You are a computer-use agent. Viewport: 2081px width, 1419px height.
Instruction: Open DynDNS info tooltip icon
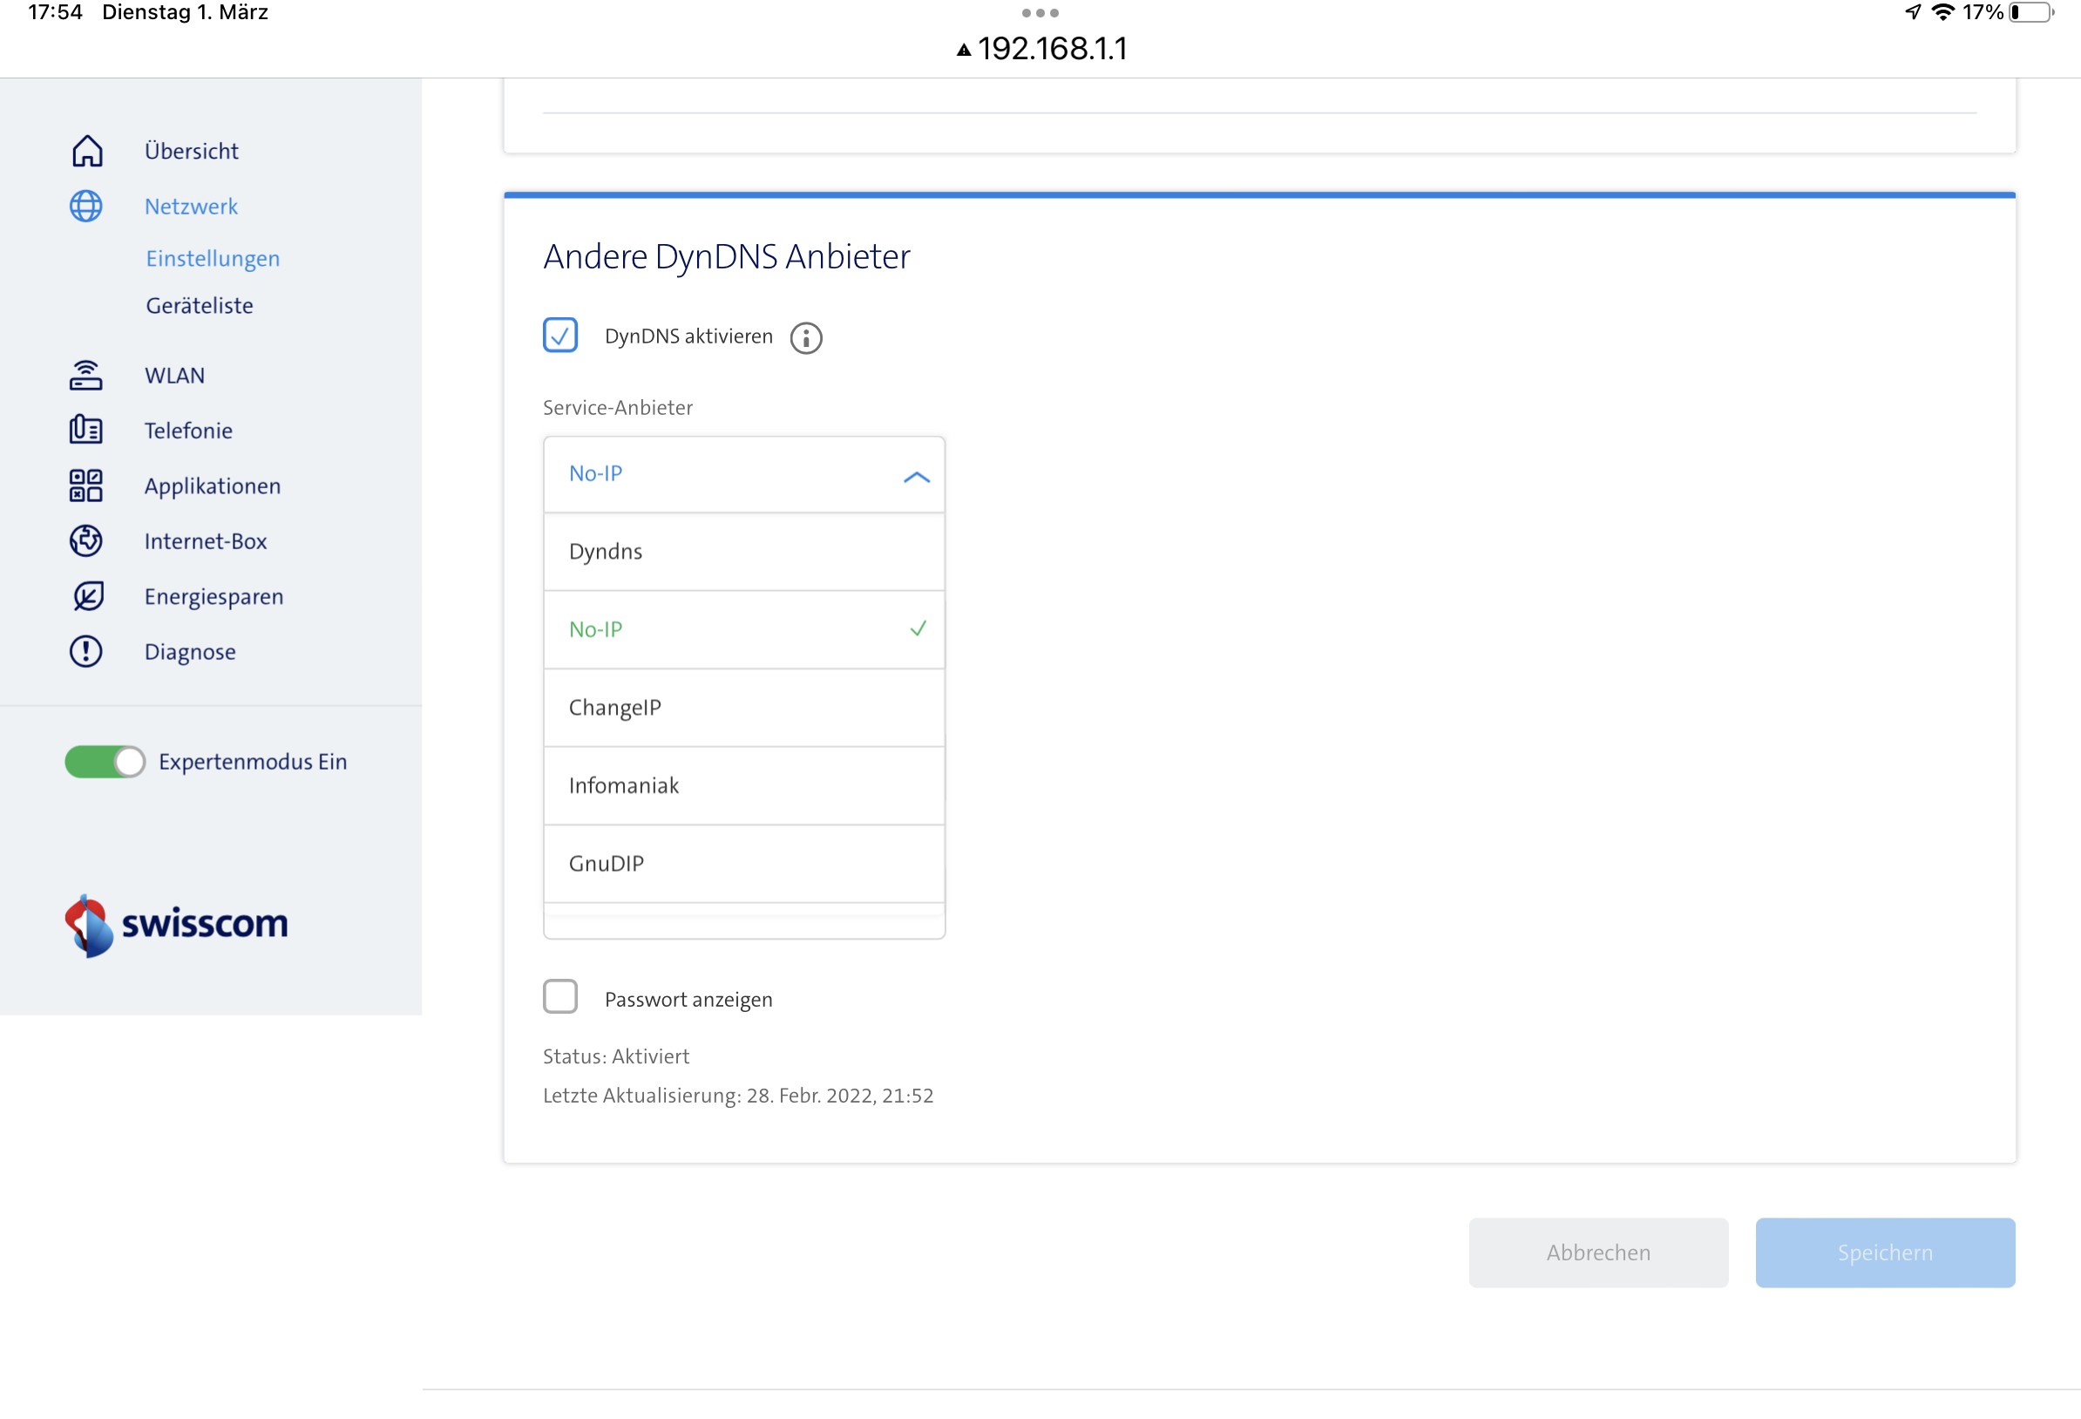pos(806,337)
